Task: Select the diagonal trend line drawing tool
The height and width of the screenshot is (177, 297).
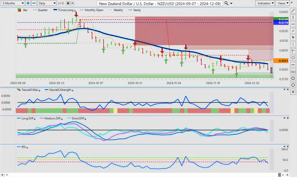Action: 293,11
